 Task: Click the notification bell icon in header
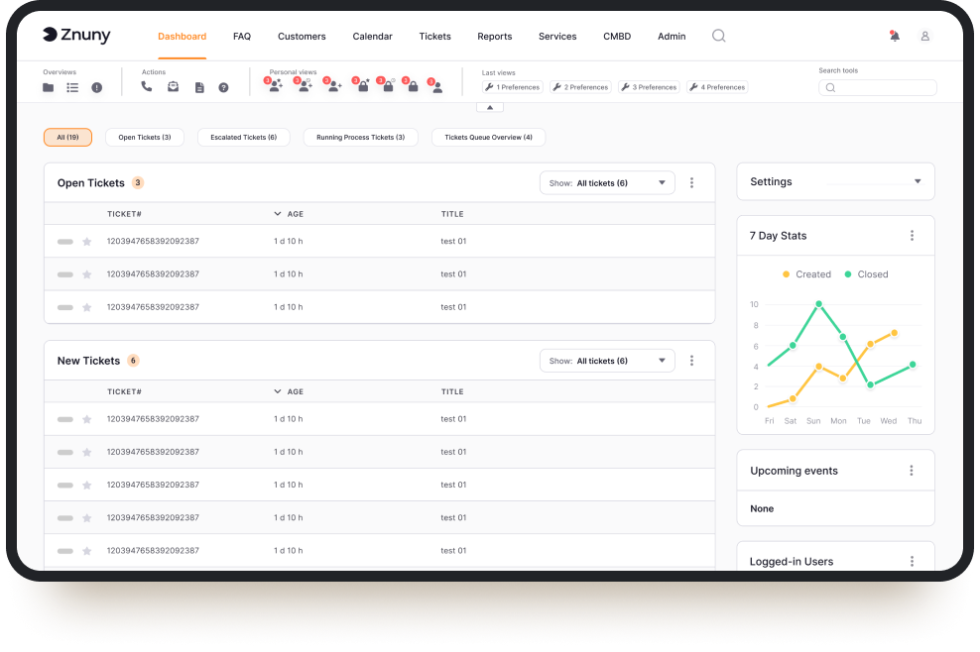[895, 36]
